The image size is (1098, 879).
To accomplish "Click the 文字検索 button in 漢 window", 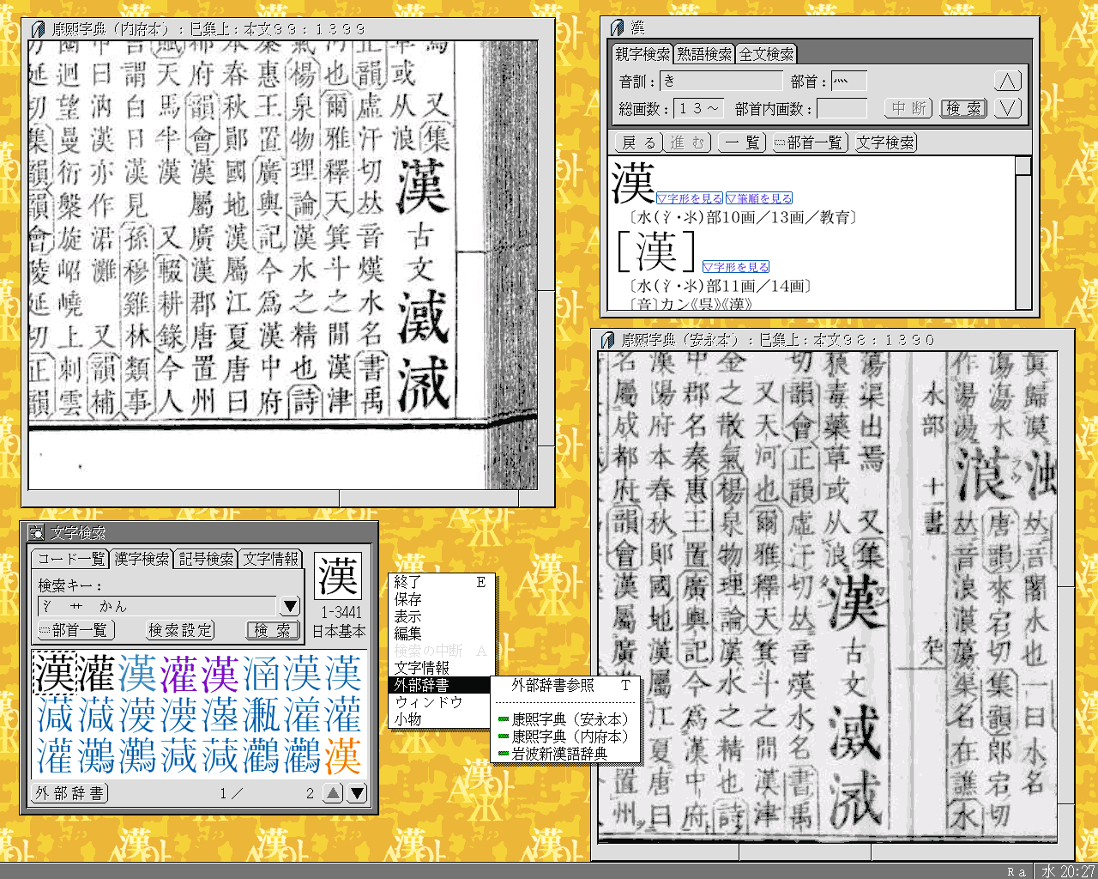I will (x=885, y=142).
